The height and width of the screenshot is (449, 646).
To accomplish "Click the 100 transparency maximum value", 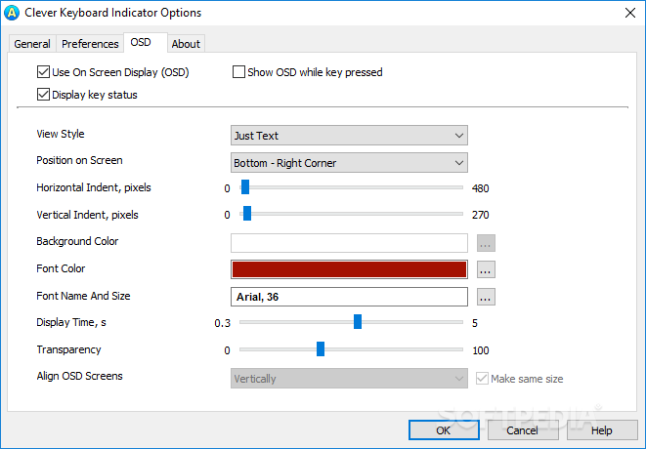I will tap(481, 350).
